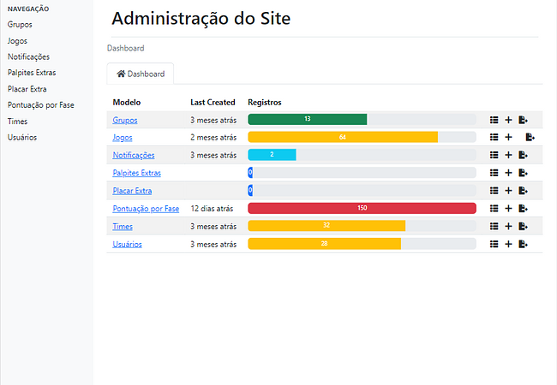
Task: Click the export icon in Jogos row
Action: 530,137
